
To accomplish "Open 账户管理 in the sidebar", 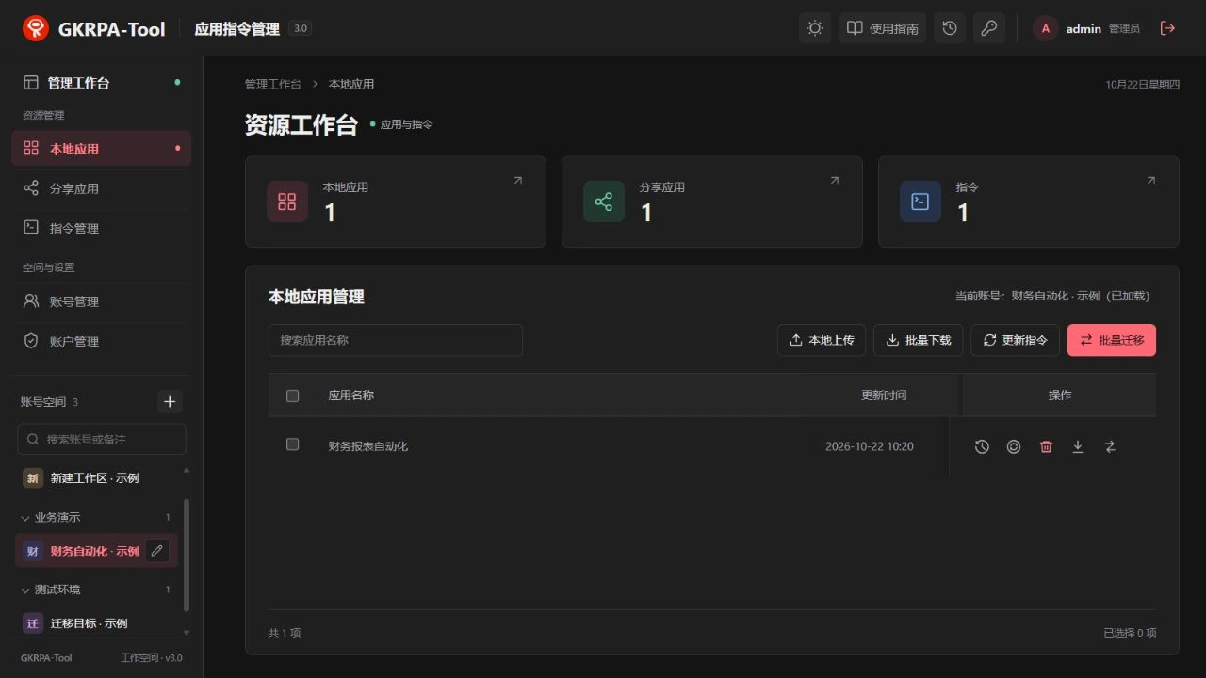I will [x=102, y=341].
